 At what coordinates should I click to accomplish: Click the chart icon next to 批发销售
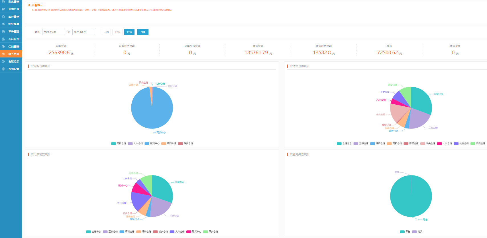3,24
